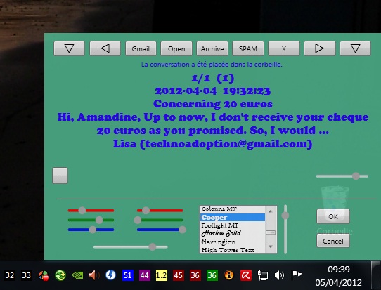Click Cancel to discard appearance changes
Image resolution: width=381 pixels, height=290 pixels.
333,241
